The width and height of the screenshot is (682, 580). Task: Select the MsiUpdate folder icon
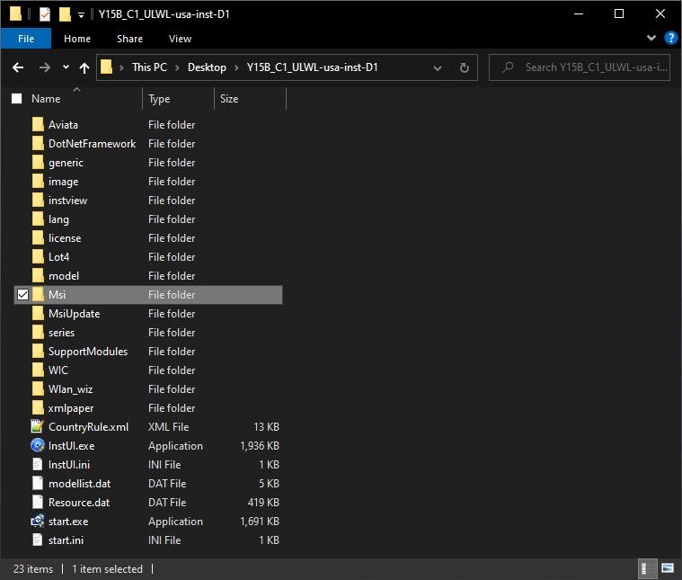pyautogui.click(x=38, y=314)
